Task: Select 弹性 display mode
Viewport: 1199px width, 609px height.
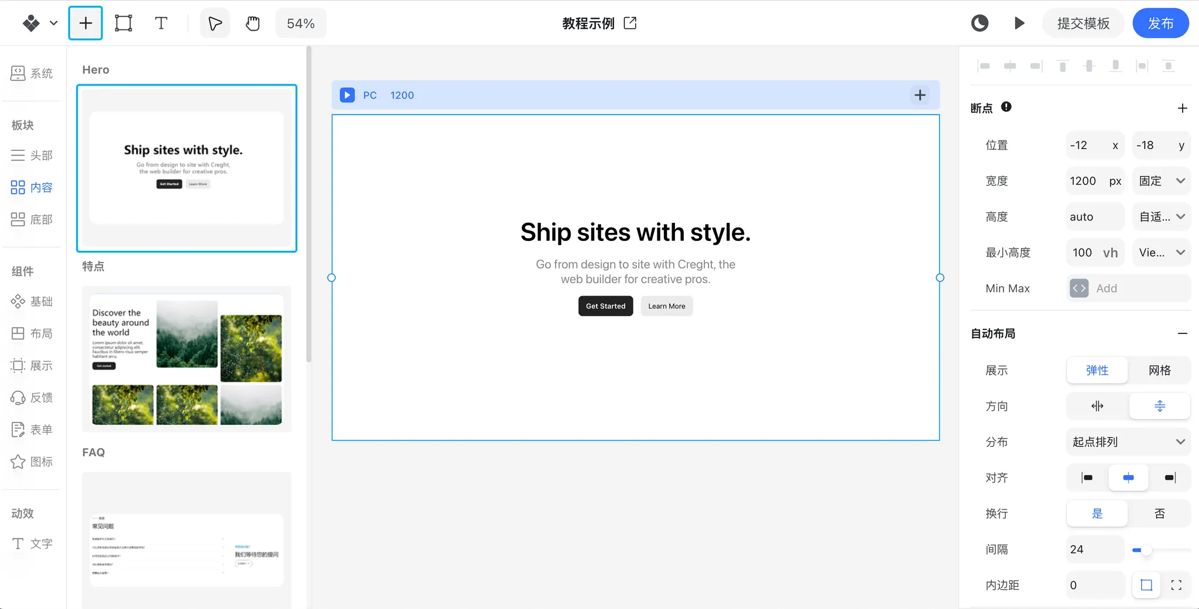Action: [x=1097, y=370]
